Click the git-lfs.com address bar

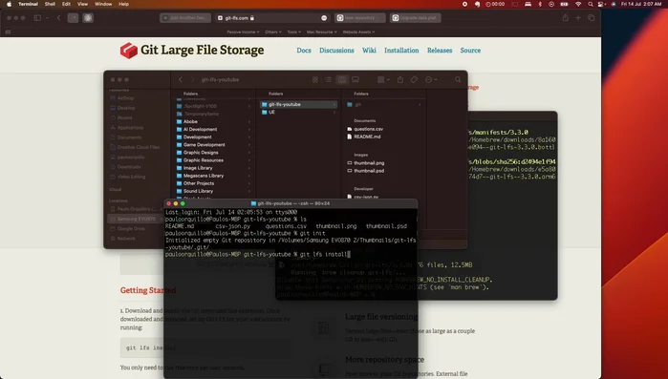(x=272, y=18)
